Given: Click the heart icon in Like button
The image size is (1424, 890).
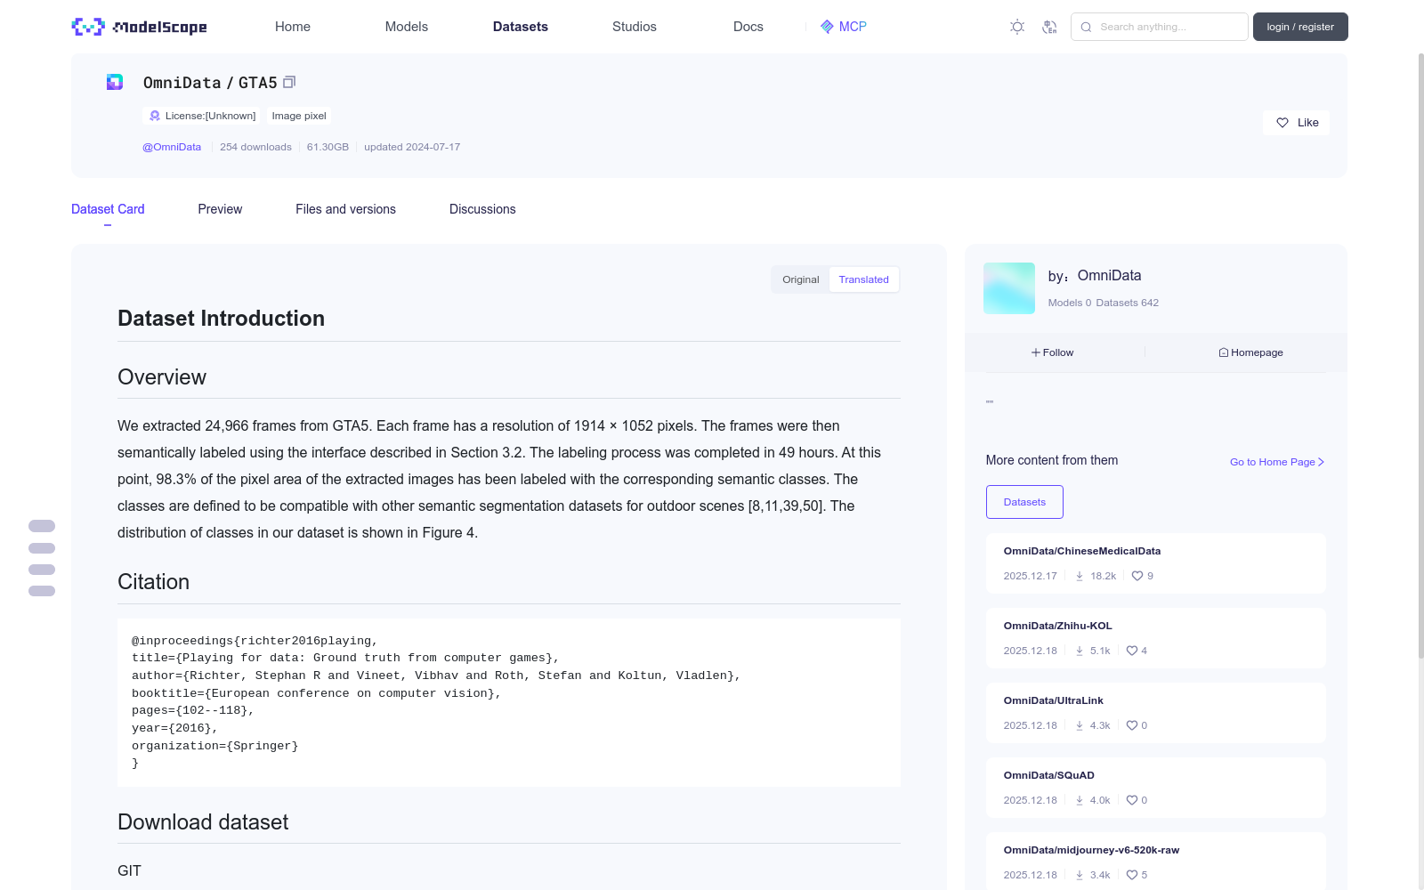Looking at the screenshot, I should click(x=1282, y=123).
